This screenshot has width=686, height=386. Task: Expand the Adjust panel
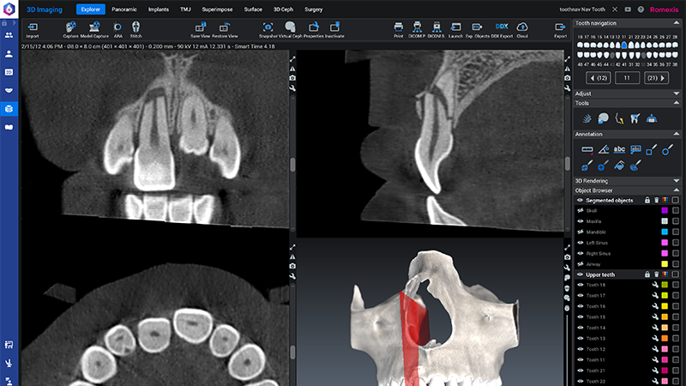pyautogui.click(x=677, y=93)
